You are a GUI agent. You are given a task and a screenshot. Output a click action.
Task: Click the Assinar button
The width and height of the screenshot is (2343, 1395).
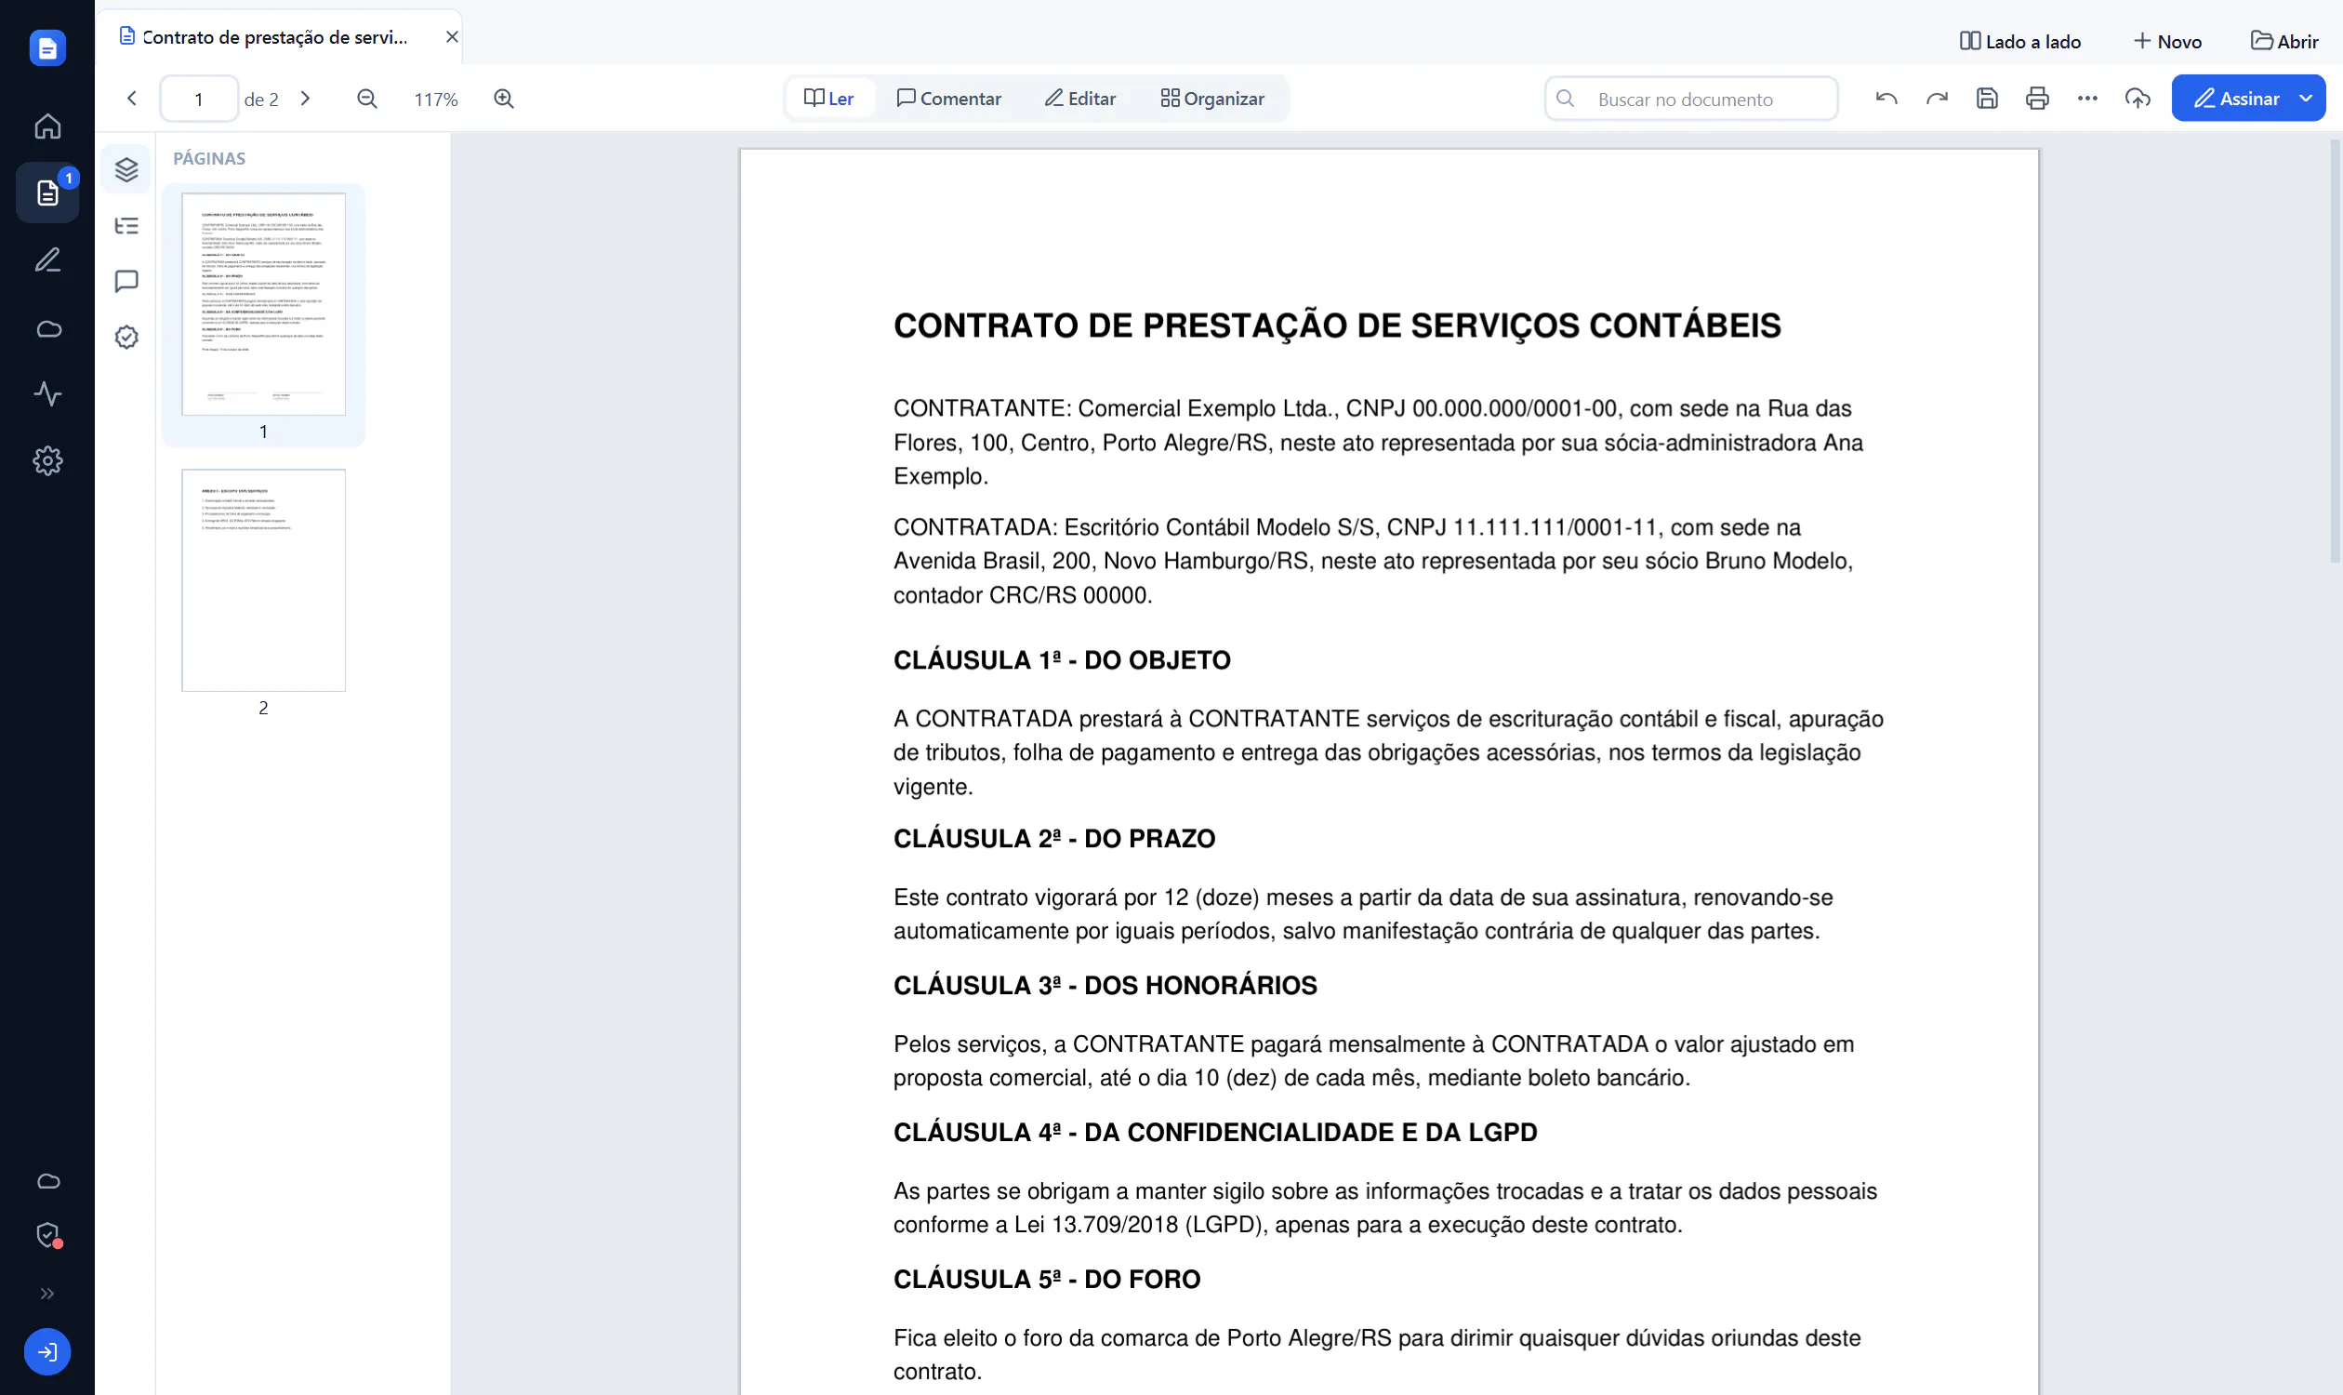click(x=2237, y=99)
